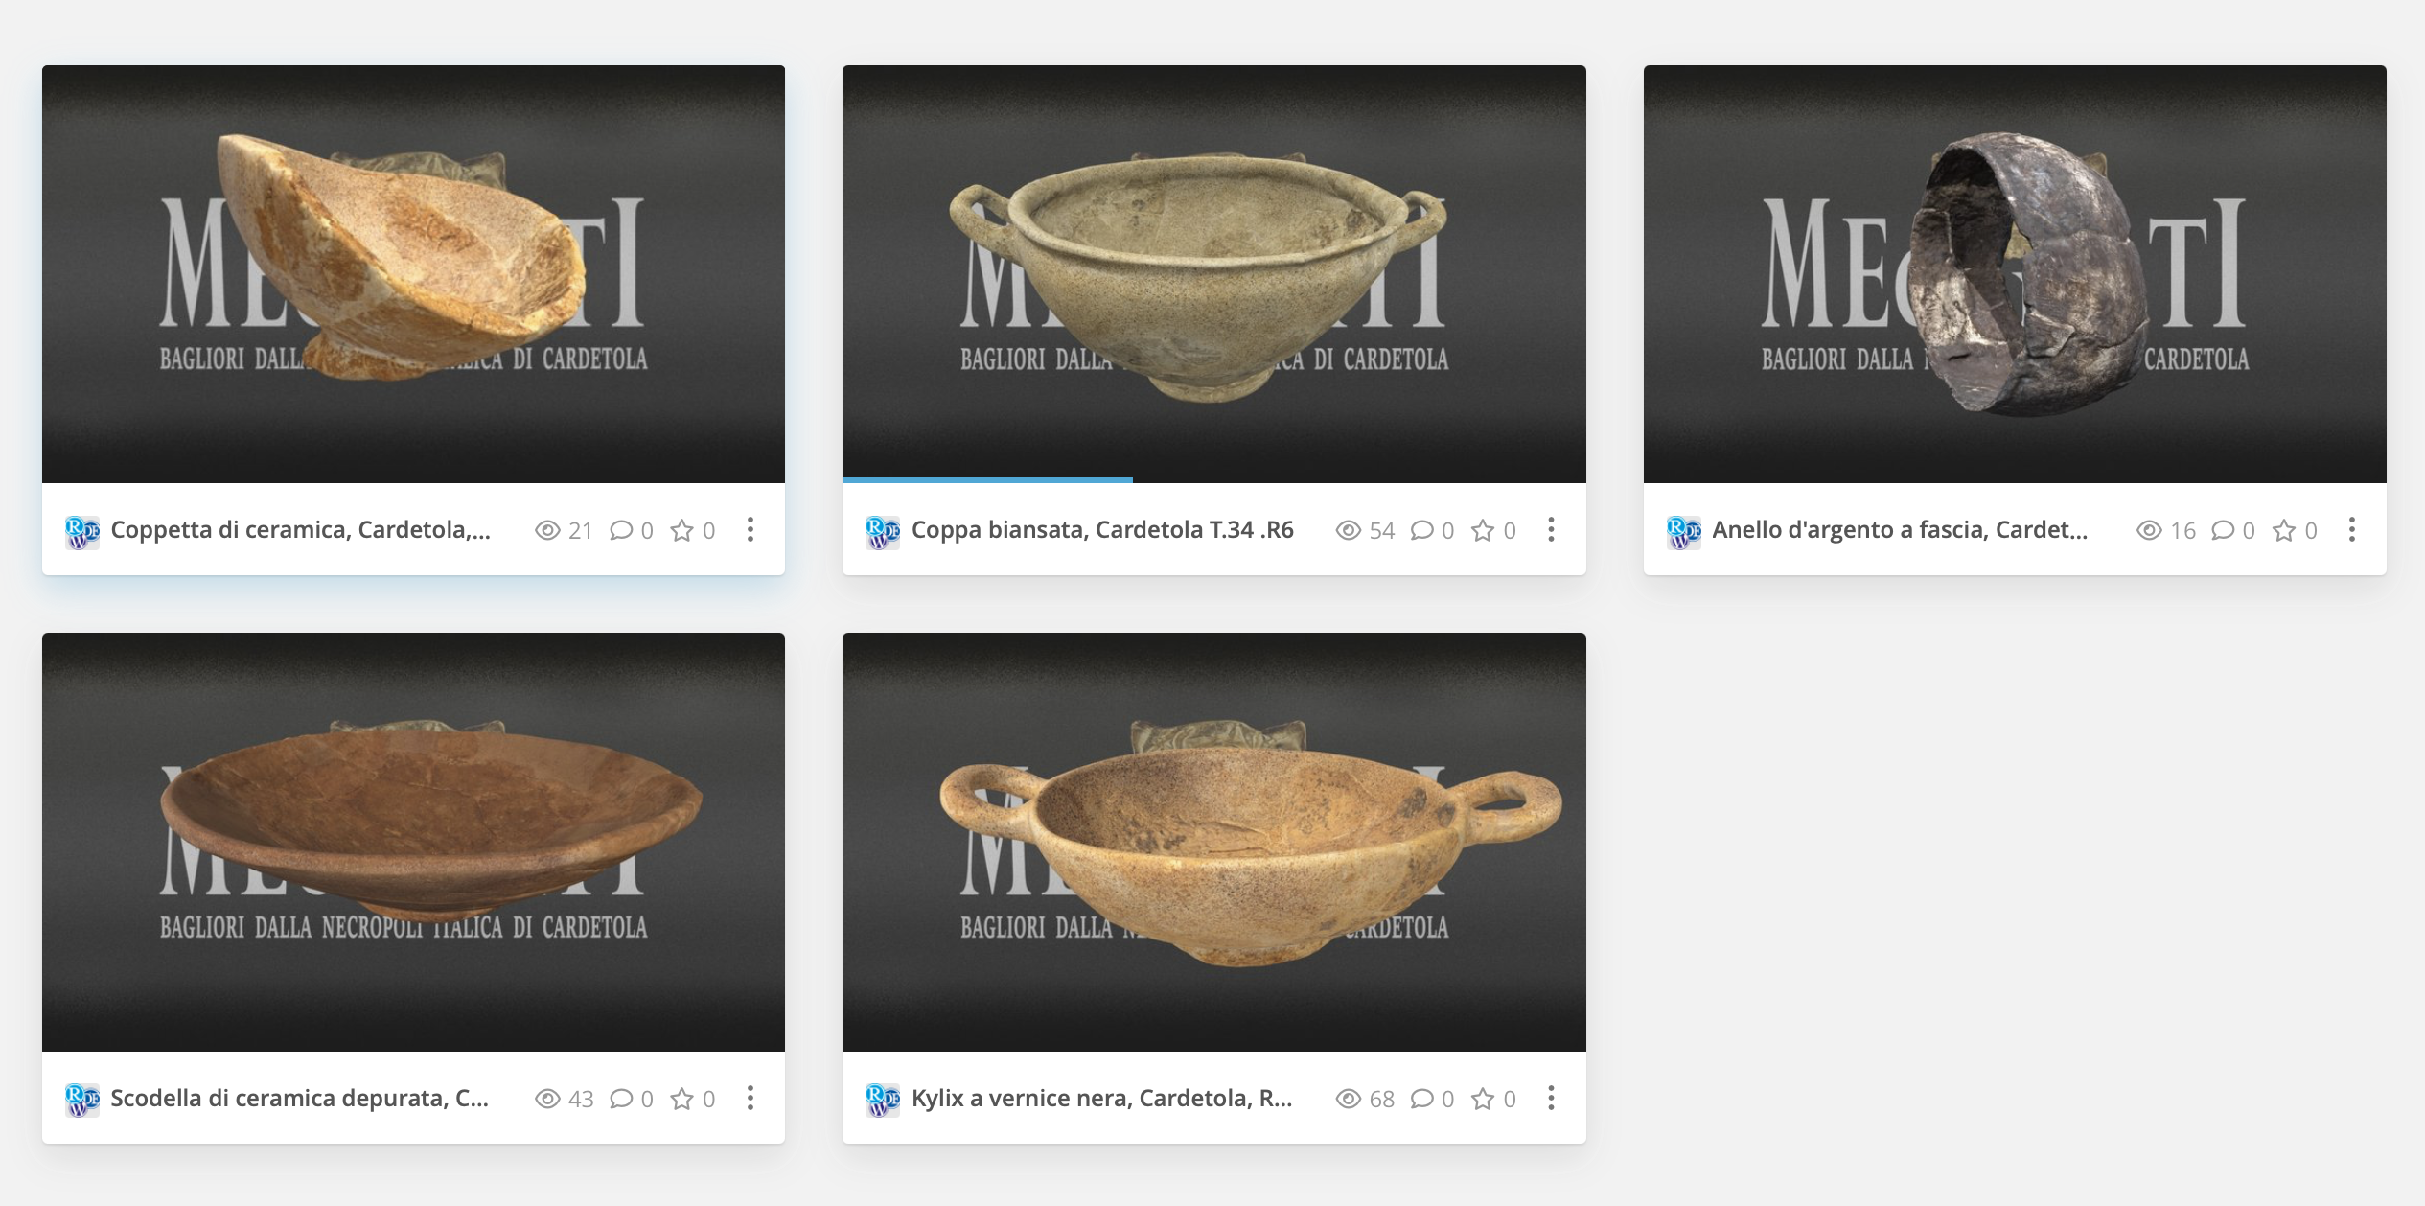The image size is (2425, 1206).
Task: Show more options for Kylix a vernice nera
Action: (1551, 1098)
